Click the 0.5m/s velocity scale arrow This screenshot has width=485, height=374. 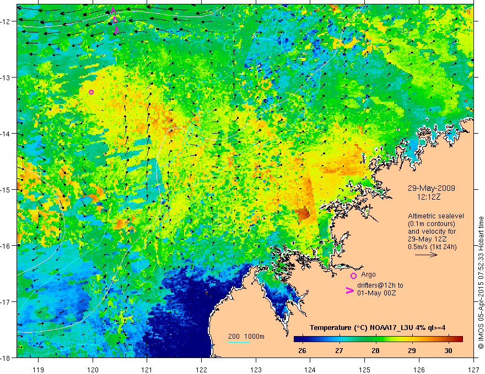point(426,255)
